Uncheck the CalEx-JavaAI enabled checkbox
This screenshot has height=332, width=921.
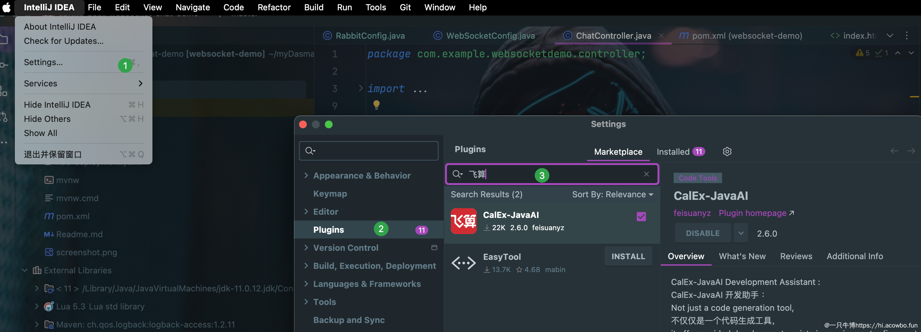641,216
